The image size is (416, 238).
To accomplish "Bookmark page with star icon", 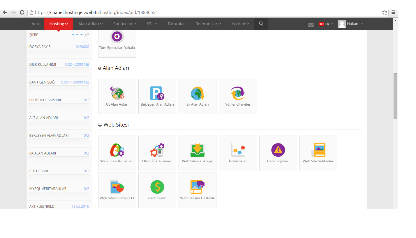I will (x=385, y=12).
